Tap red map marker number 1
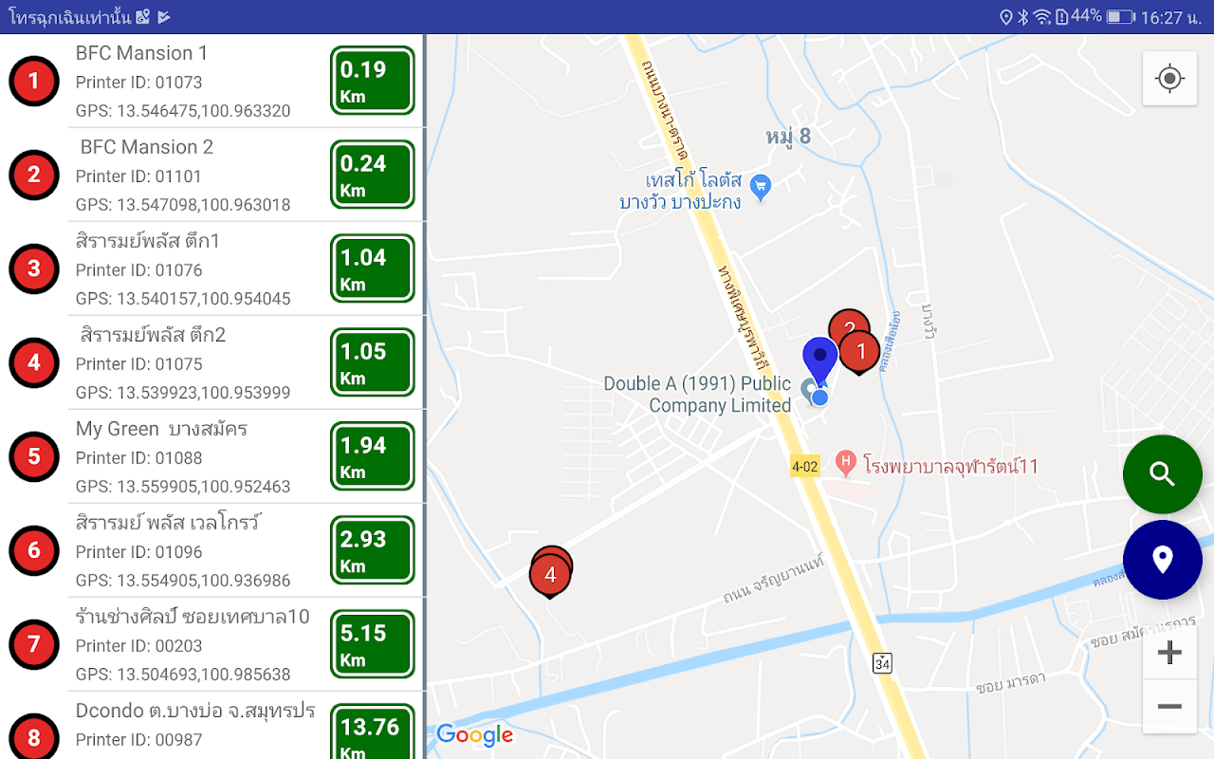Viewport: 1214px width, 759px height. [x=860, y=353]
